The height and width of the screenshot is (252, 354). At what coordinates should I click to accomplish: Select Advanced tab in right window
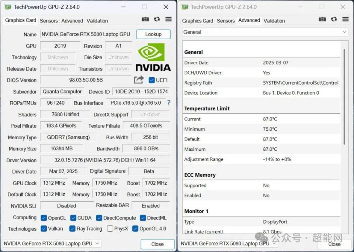249,20
